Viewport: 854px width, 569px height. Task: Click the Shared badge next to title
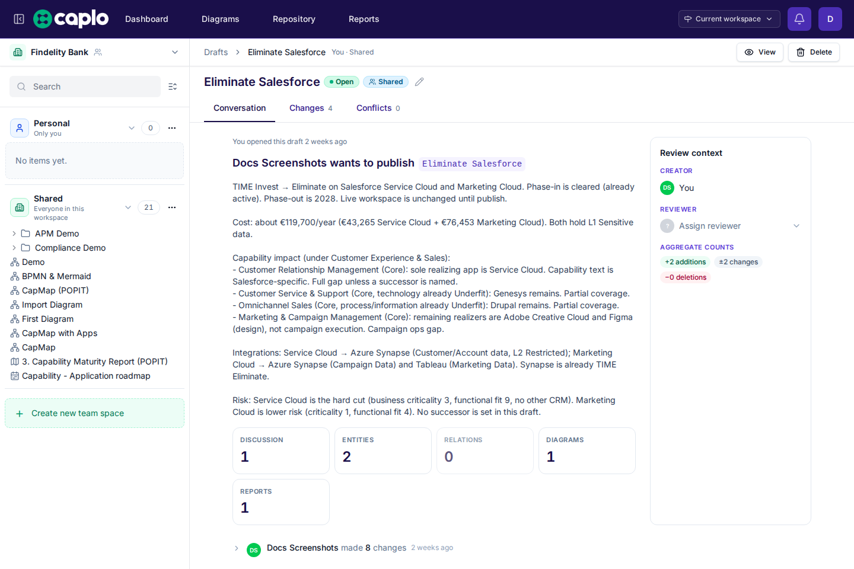[385, 82]
